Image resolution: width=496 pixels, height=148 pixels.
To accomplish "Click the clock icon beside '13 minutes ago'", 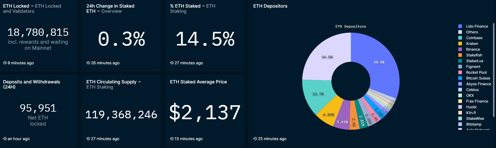I will click(x=172, y=139).
